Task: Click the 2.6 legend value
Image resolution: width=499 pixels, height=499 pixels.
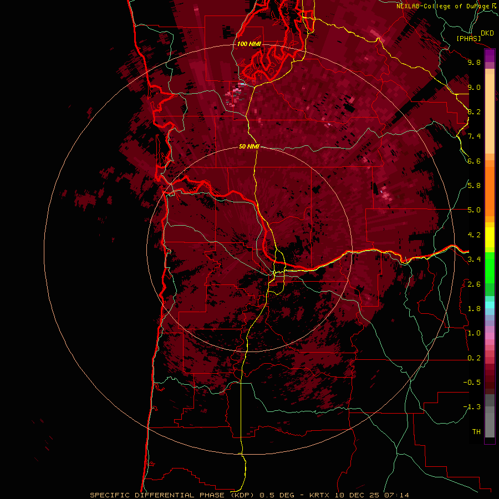Action: [474, 284]
